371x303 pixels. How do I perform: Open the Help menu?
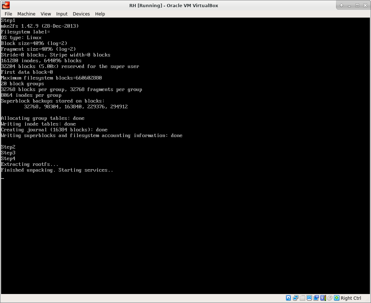100,14
